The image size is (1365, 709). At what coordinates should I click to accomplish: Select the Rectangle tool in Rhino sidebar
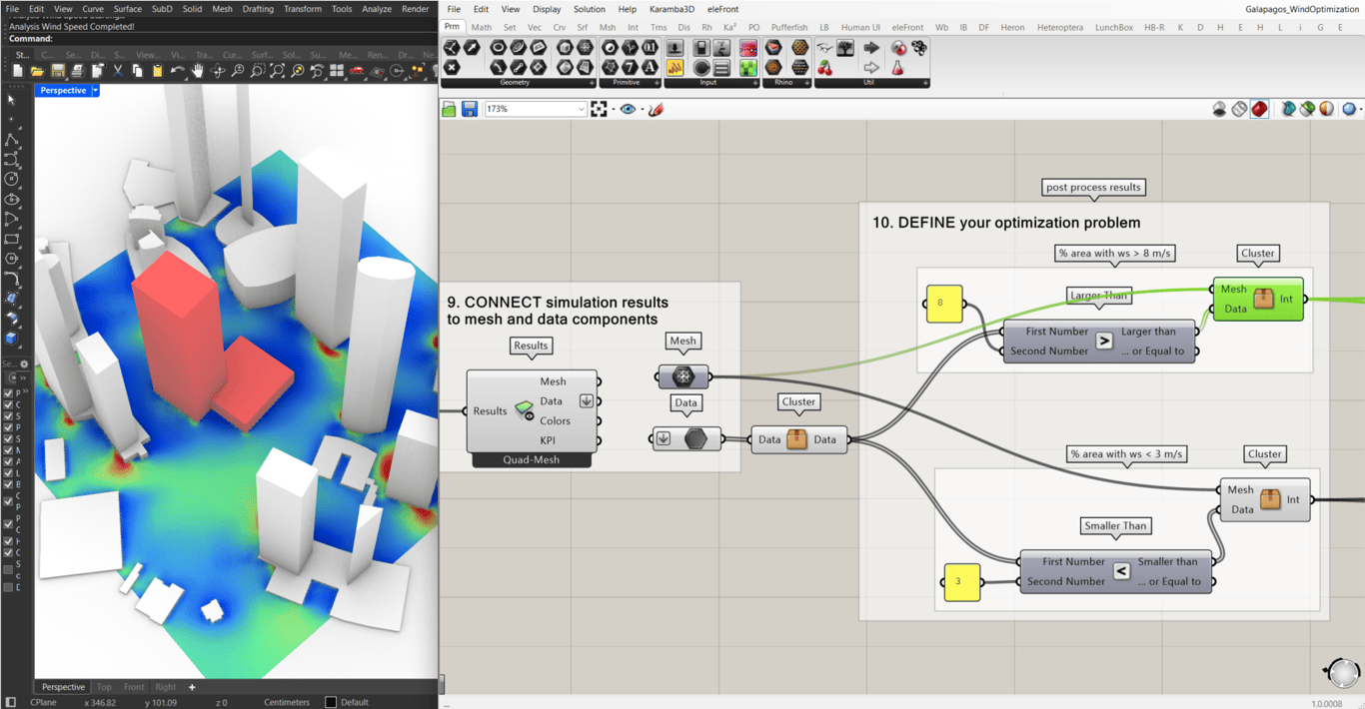(11, 239)
